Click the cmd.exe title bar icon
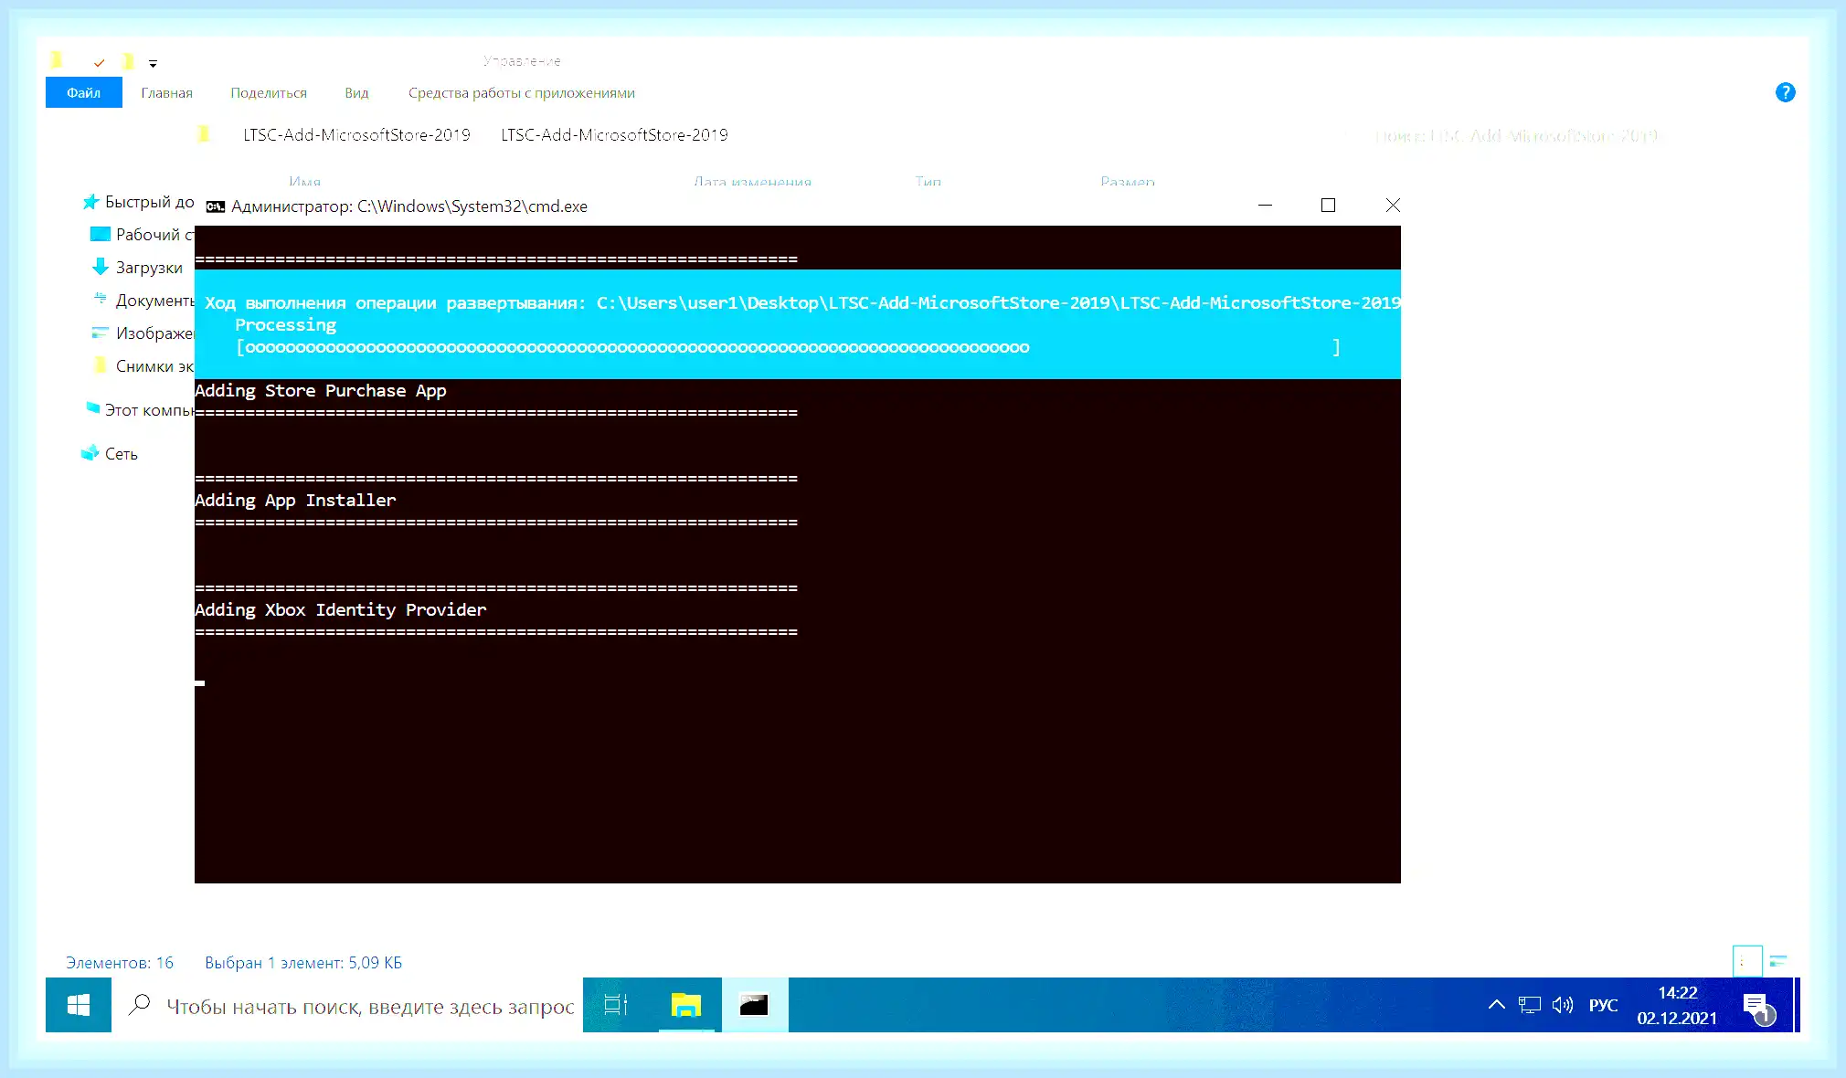Image resolution: width=1846 pixels, height=1078 pixels. [x=215, y=206]
